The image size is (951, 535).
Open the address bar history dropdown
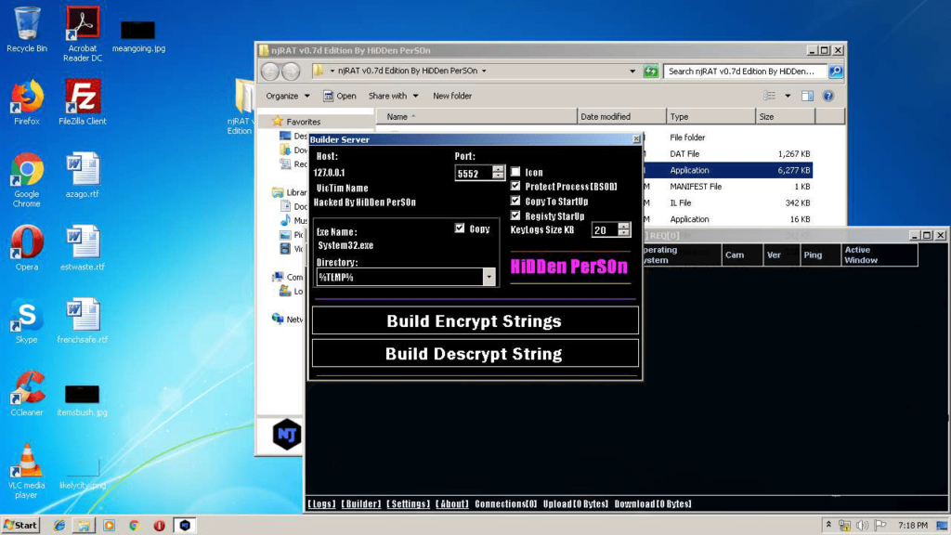click(x=632, y=71)
